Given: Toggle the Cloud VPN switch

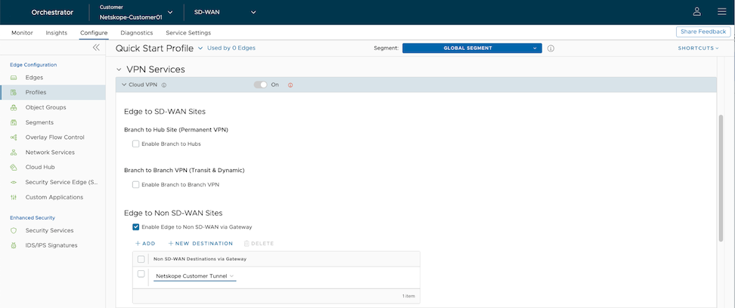Looking at the screenshot, I should pyautogui.click(x=261, y=85).
